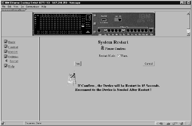Open the File menu
192x126 pixels.
[4, 6]
